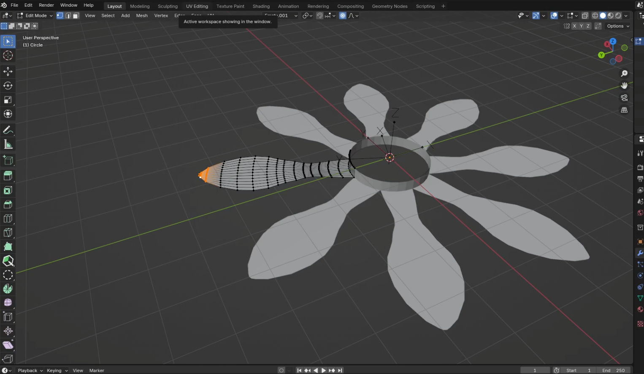This screenshot has width=644, height=374.
Task: Activate the Transform tool
Action: pos(8,114)
